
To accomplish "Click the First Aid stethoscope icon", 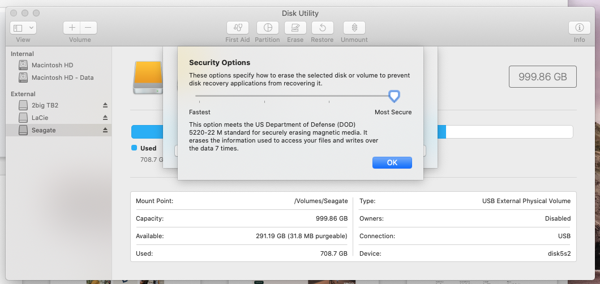I will 238,28.
